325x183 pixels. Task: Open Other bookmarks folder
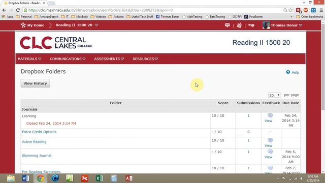coord(310,17)
